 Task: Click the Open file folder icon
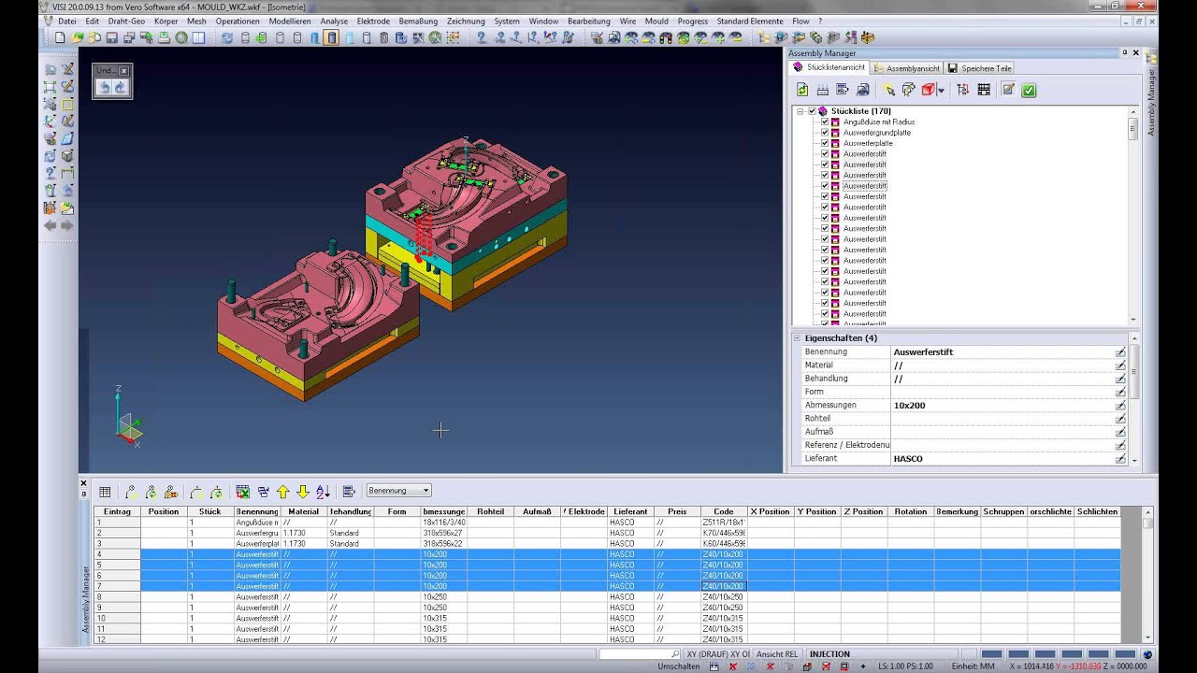coord(78,38)
